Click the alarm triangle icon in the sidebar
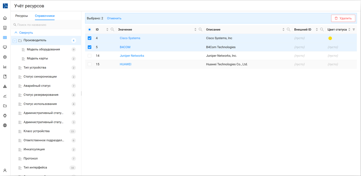The width and height of the screenshot is (361, 176). pos(5,86)
